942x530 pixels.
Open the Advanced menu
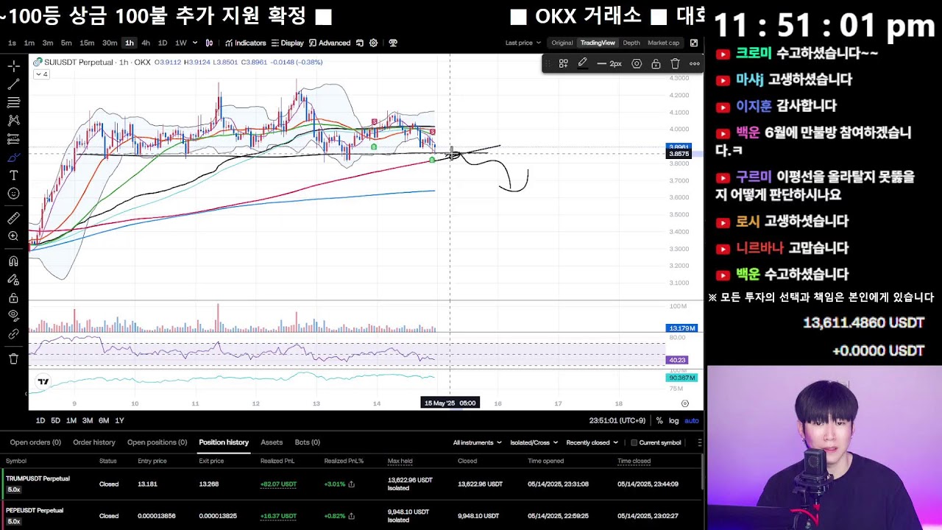tap(329, 43)
